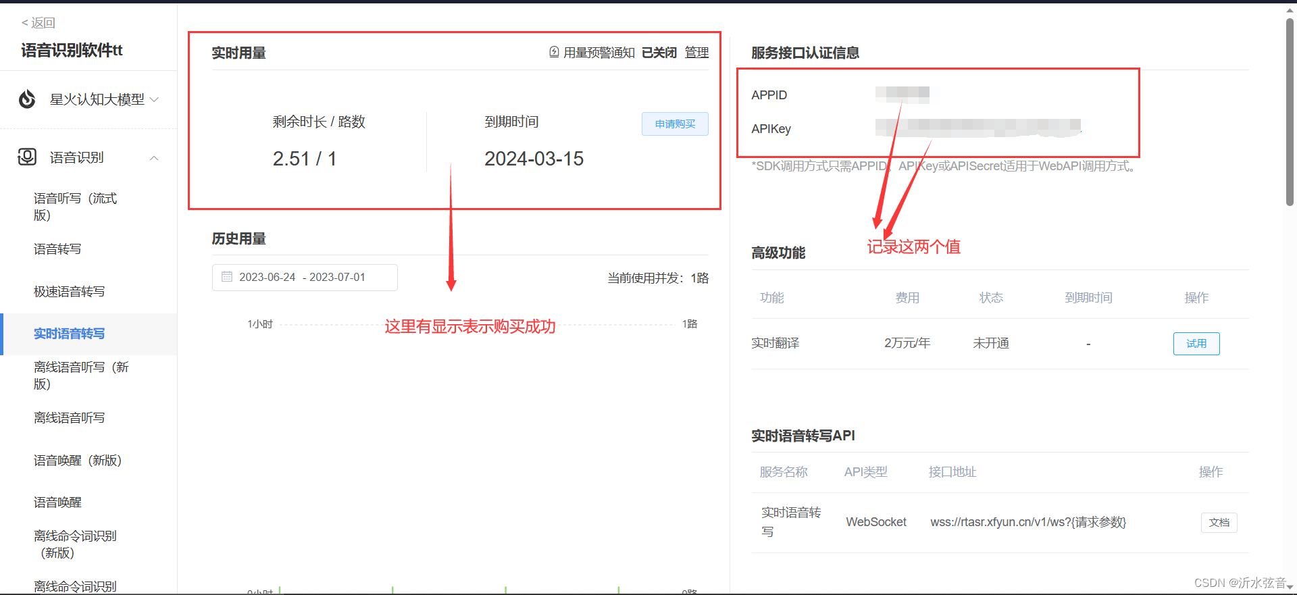Click 管理 link for usage alerts
The height and width of the screenshot is (595, 1297).
coord(696,53)
